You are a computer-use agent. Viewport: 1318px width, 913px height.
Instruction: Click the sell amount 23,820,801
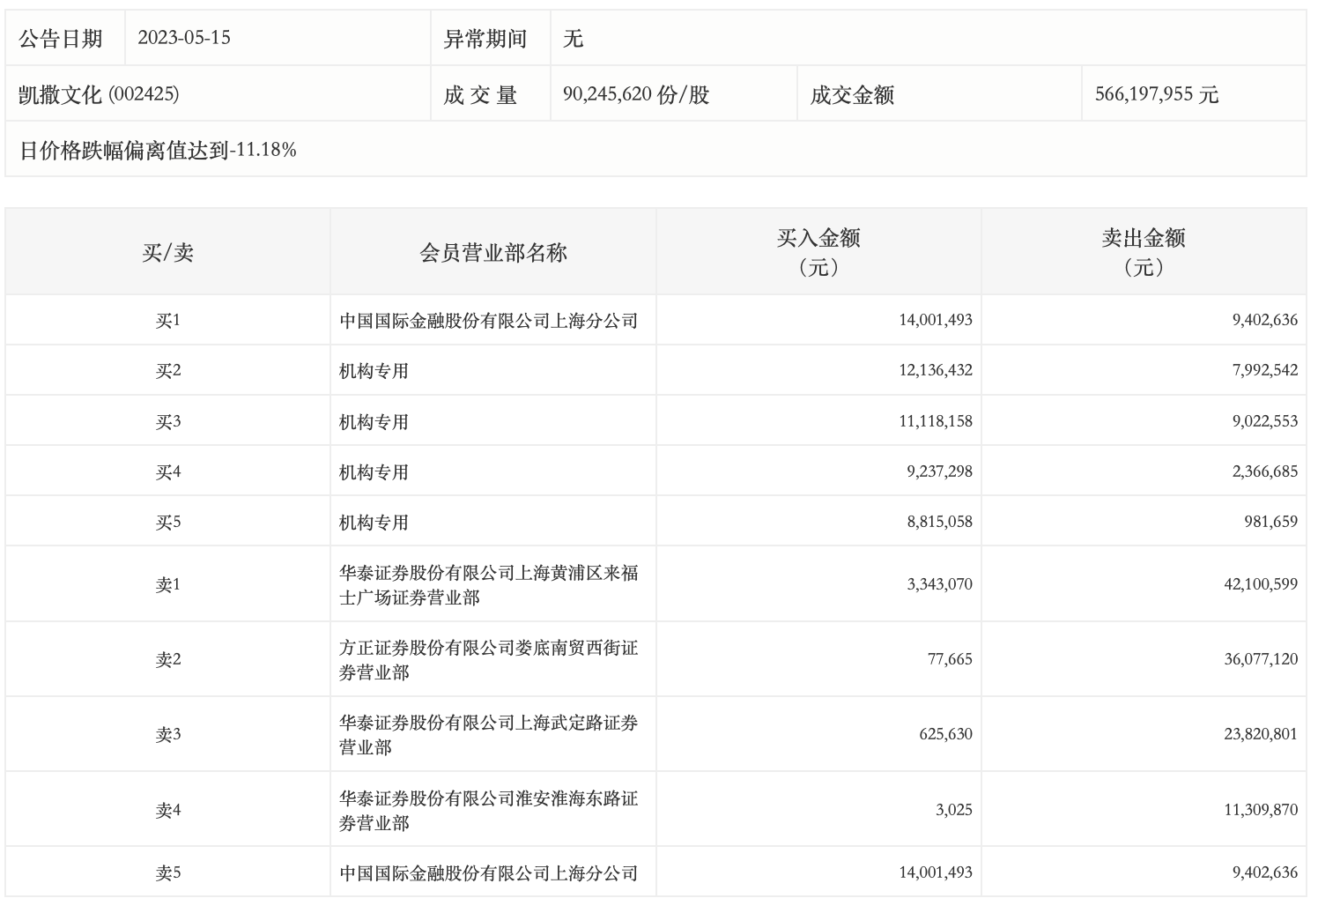1260,734
